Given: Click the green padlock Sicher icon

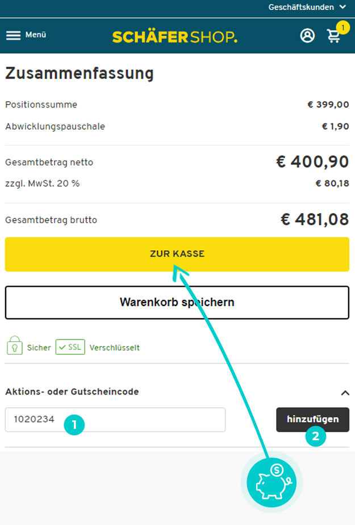Looking at the screenshot, I should pos(14,345).
